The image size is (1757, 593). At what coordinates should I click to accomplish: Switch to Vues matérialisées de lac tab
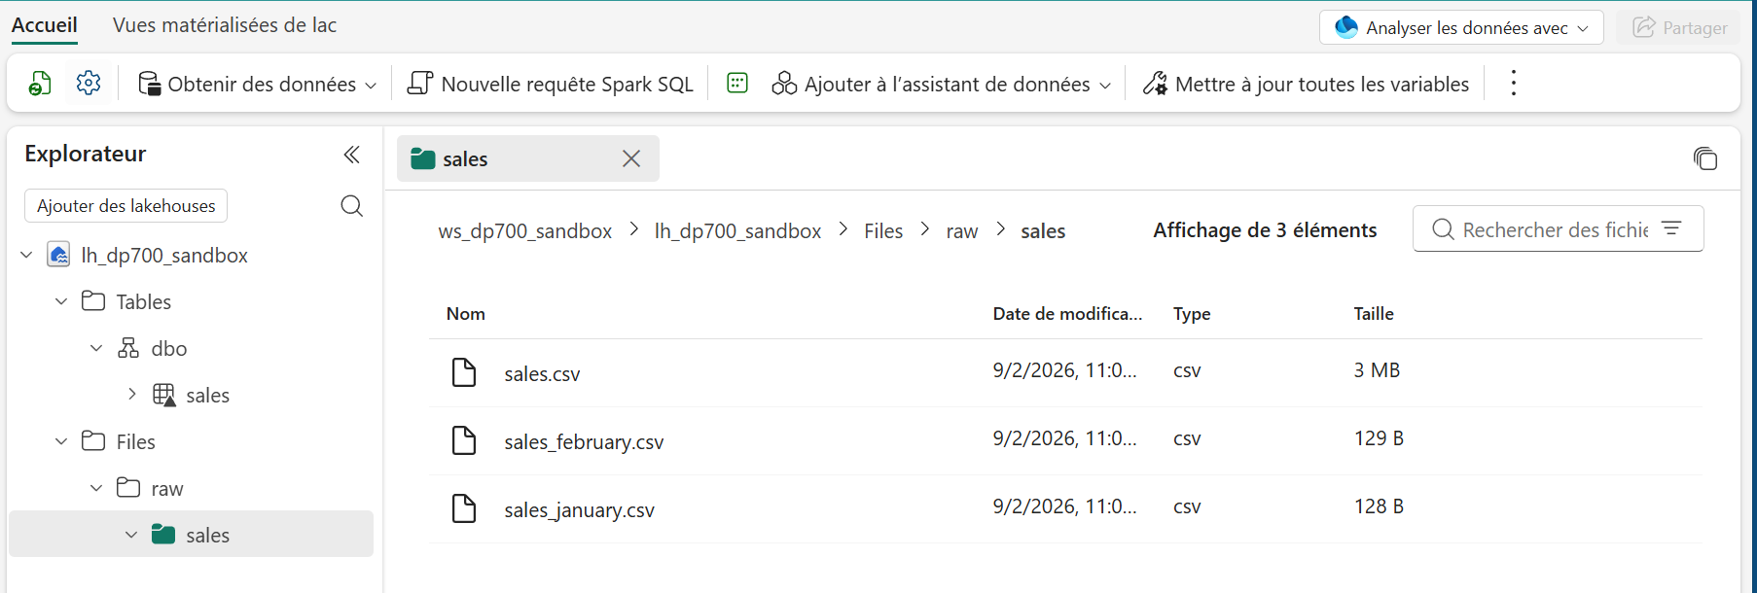(225, 25)
